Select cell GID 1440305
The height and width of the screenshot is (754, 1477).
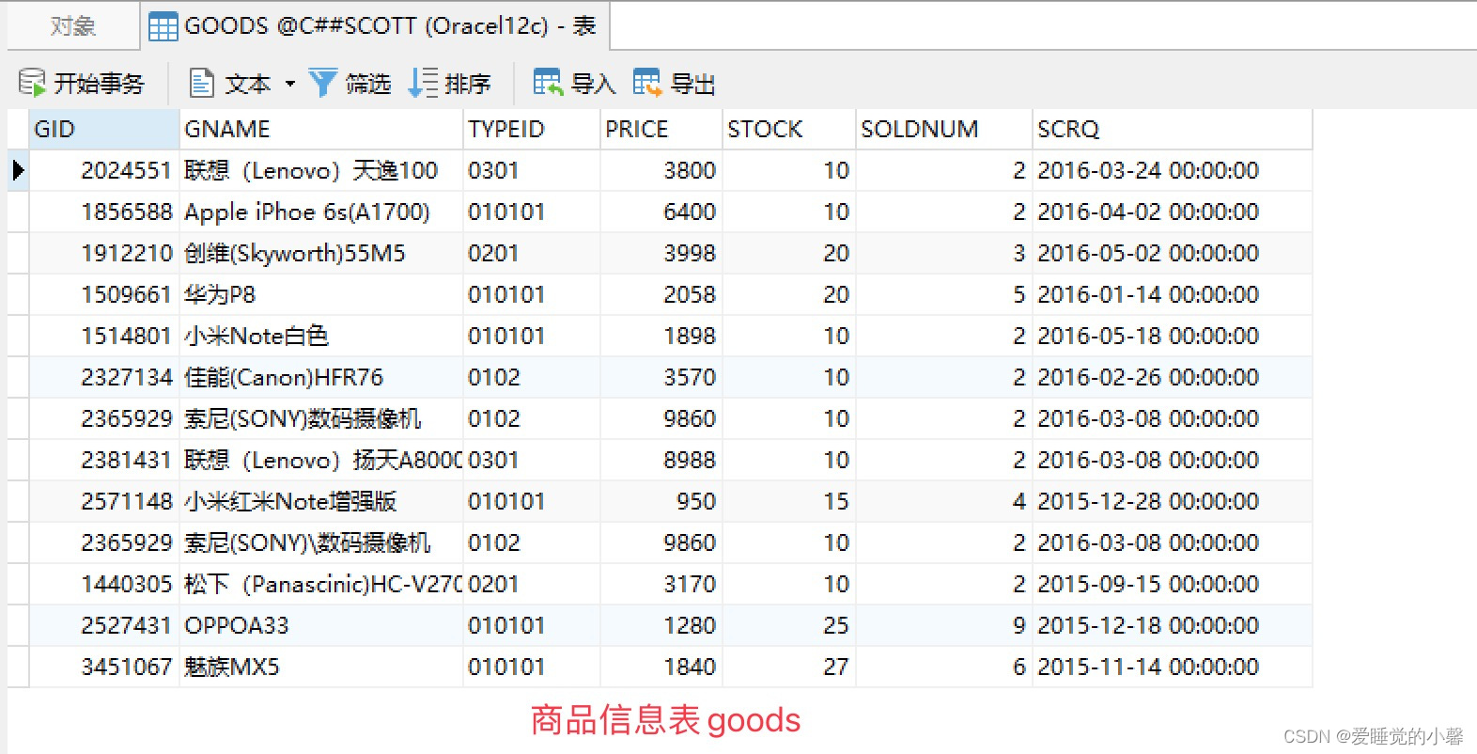pyautogui.click(x=104, y=584)
